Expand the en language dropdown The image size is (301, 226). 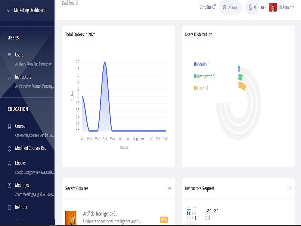pyautogui.click(x=263, y=7)
